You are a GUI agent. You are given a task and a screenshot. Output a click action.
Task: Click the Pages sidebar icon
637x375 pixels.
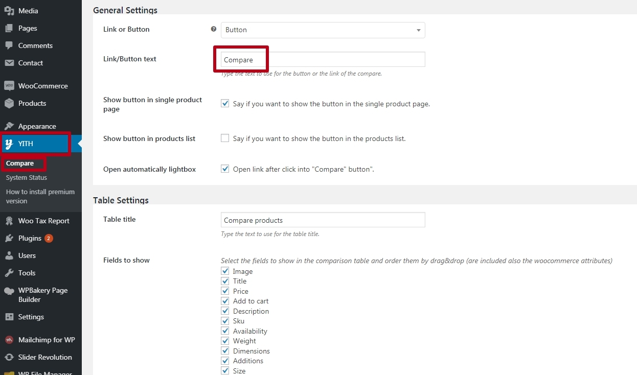click(x=9, y=28)
